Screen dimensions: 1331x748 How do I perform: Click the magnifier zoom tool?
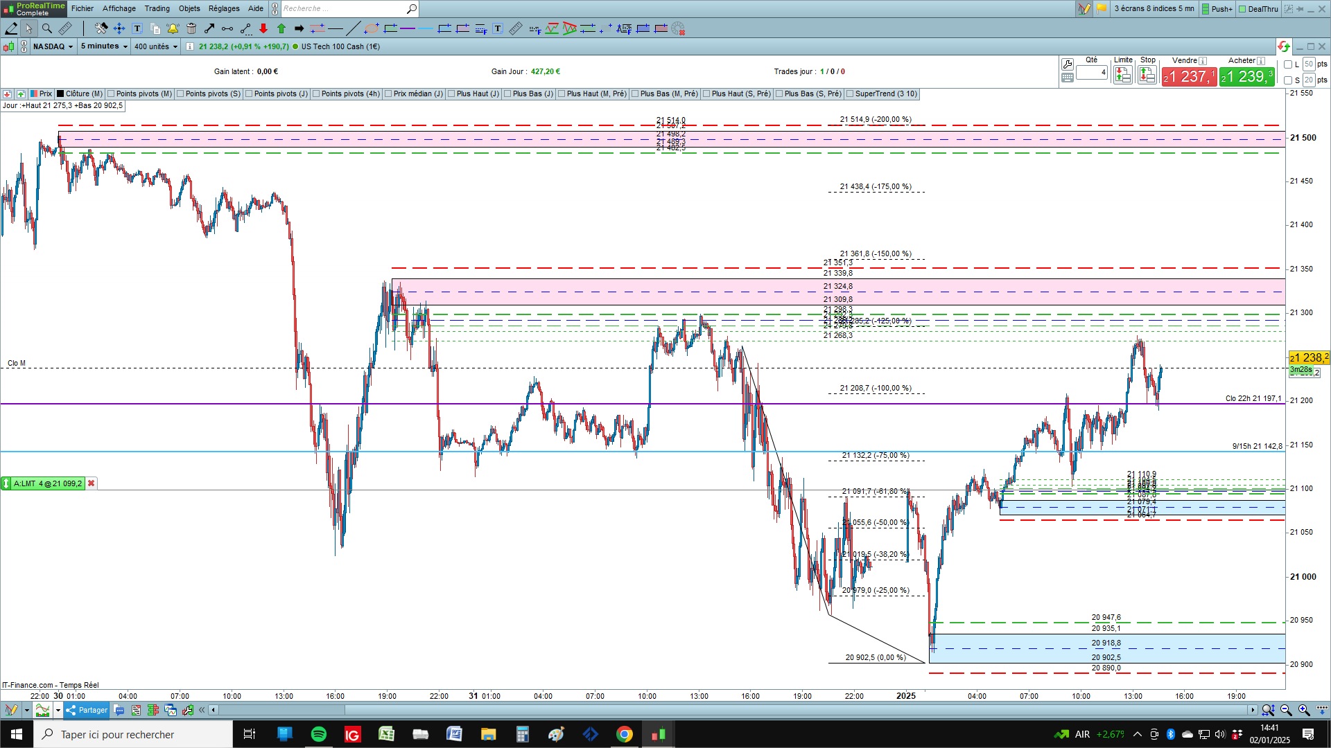(47, 28)
